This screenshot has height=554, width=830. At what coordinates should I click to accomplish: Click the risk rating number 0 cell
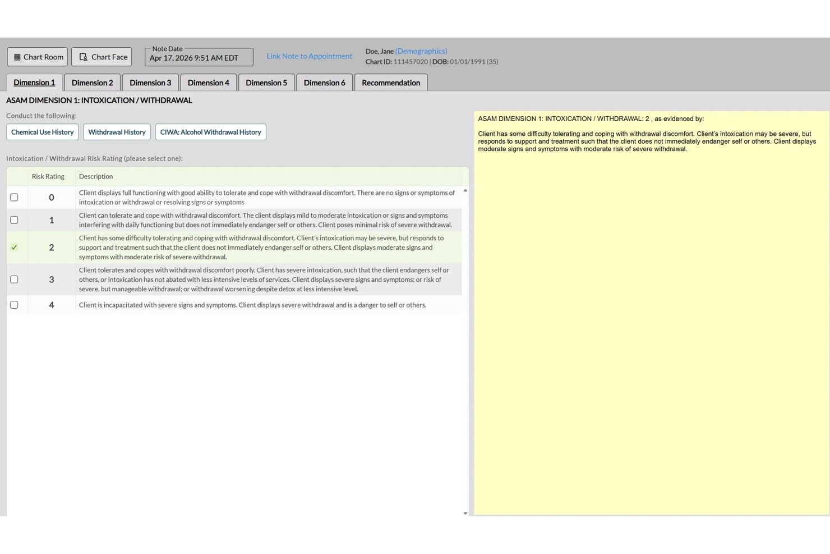(52, 198)
